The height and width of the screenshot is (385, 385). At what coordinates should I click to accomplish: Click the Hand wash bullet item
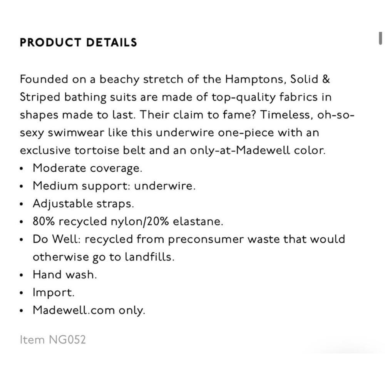tap(65, 275)
